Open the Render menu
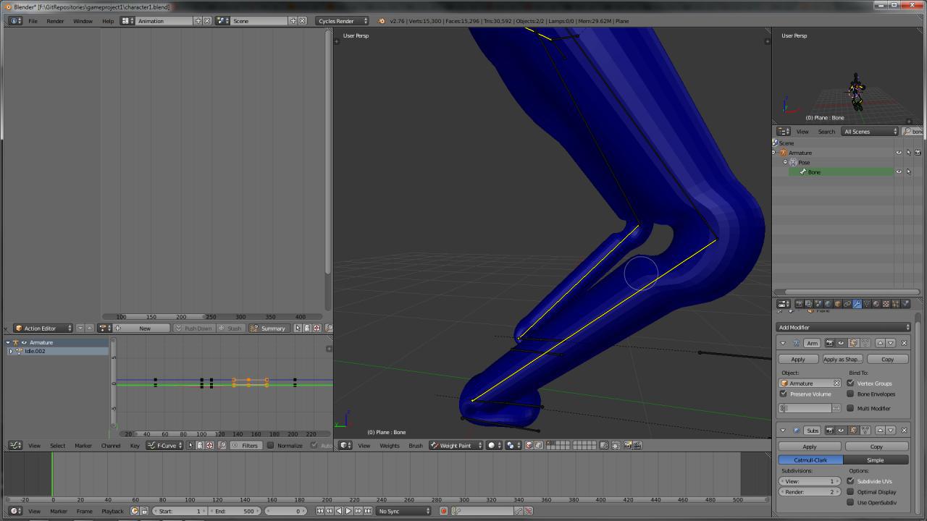The image size is (927, 521). tap(55, 21)
